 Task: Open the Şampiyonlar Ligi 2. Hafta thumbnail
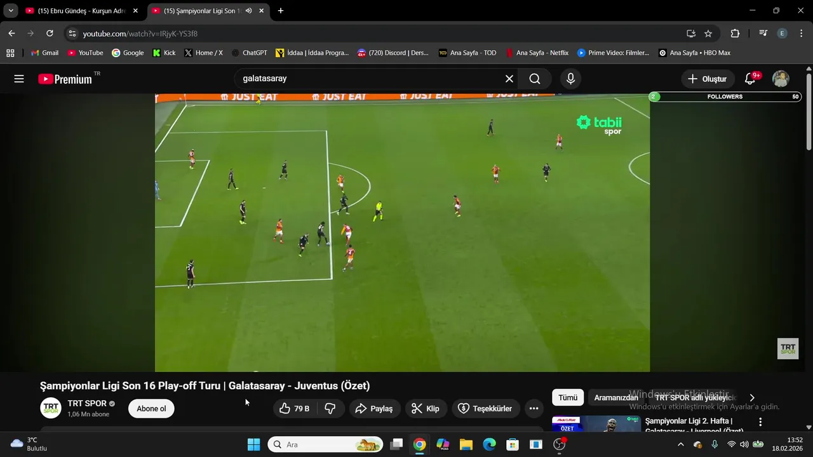coord(596,423)
